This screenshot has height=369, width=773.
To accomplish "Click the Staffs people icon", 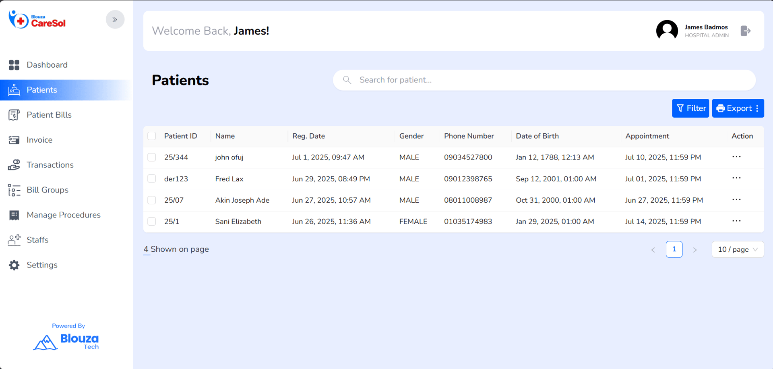I will [14, 240].
